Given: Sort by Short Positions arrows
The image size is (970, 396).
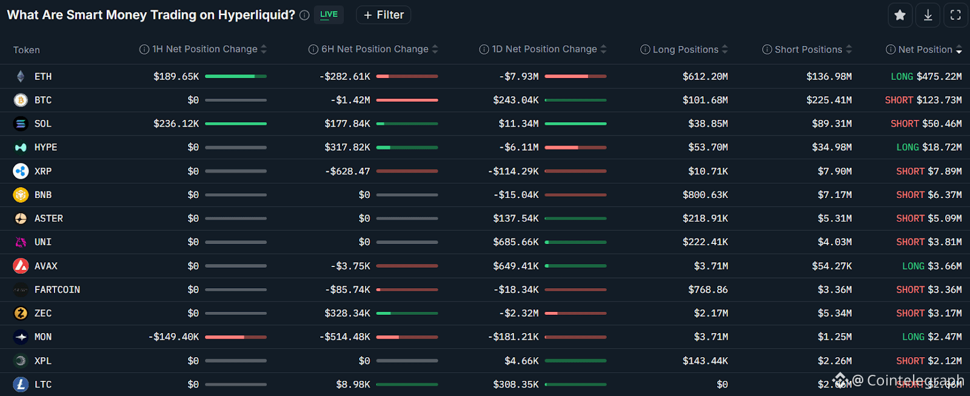Looking at the screenshot, I should pos(849,50).
